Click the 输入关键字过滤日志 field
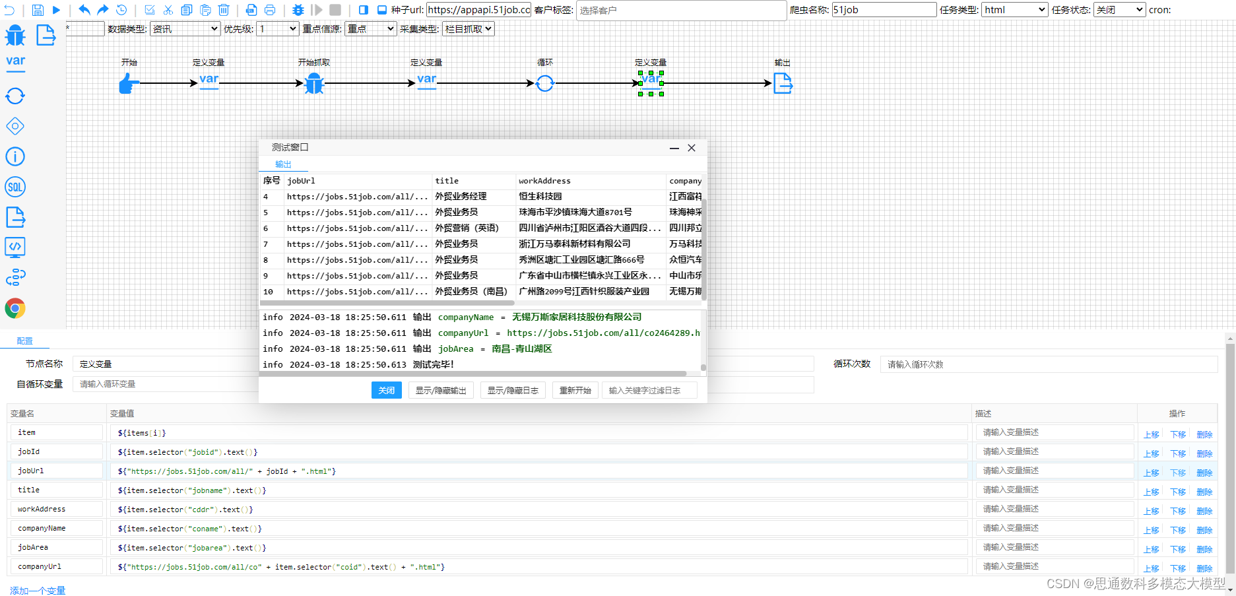This screenshot has height=596, width=1236. (x=650, y=390)
